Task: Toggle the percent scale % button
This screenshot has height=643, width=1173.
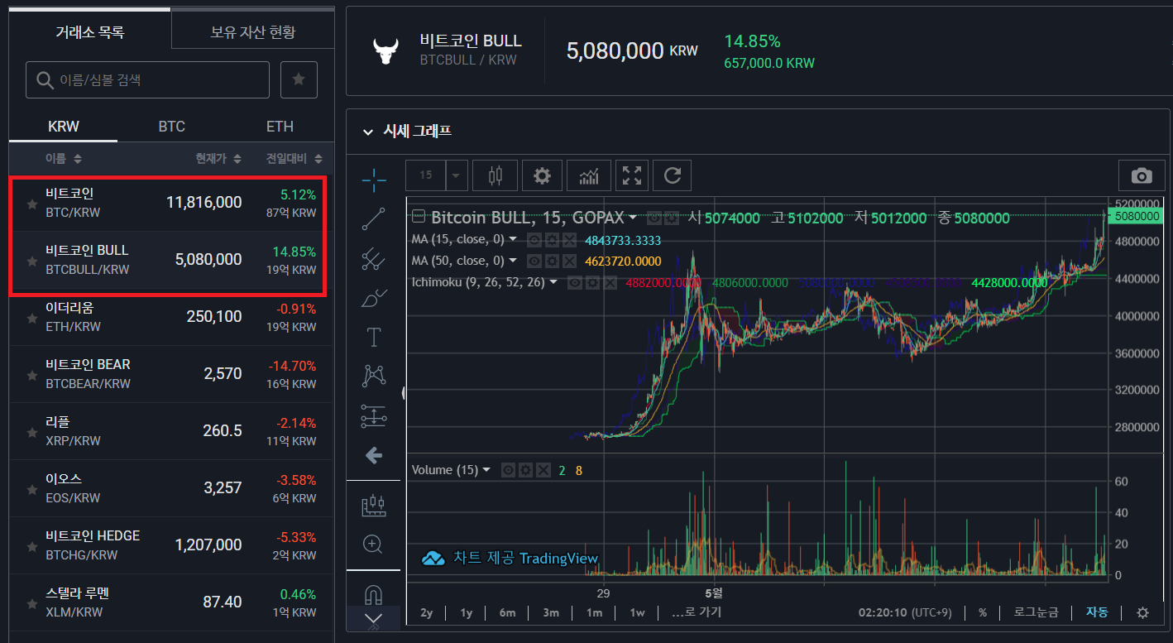Action: point(983,613)
